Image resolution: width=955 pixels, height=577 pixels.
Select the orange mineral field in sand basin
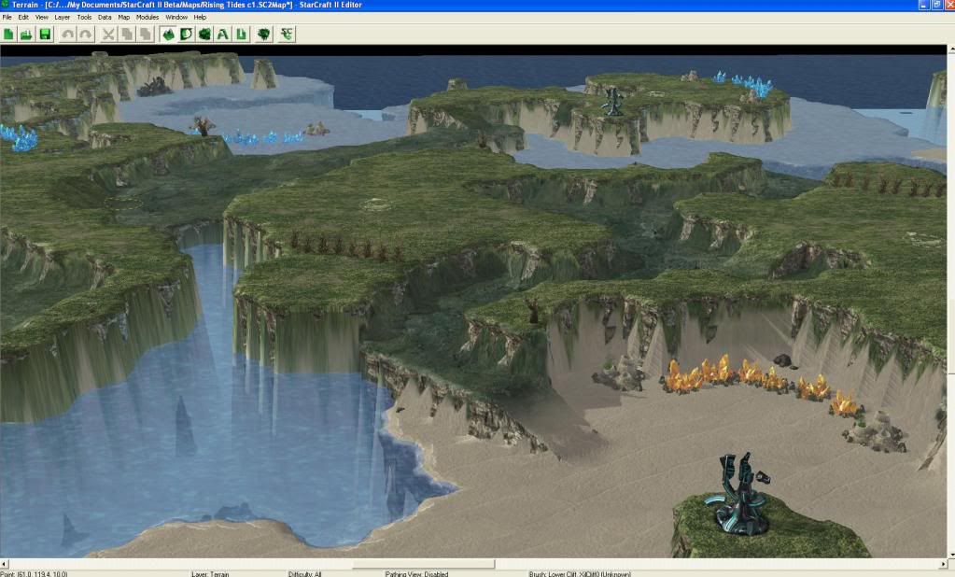(x=763, y=384)
